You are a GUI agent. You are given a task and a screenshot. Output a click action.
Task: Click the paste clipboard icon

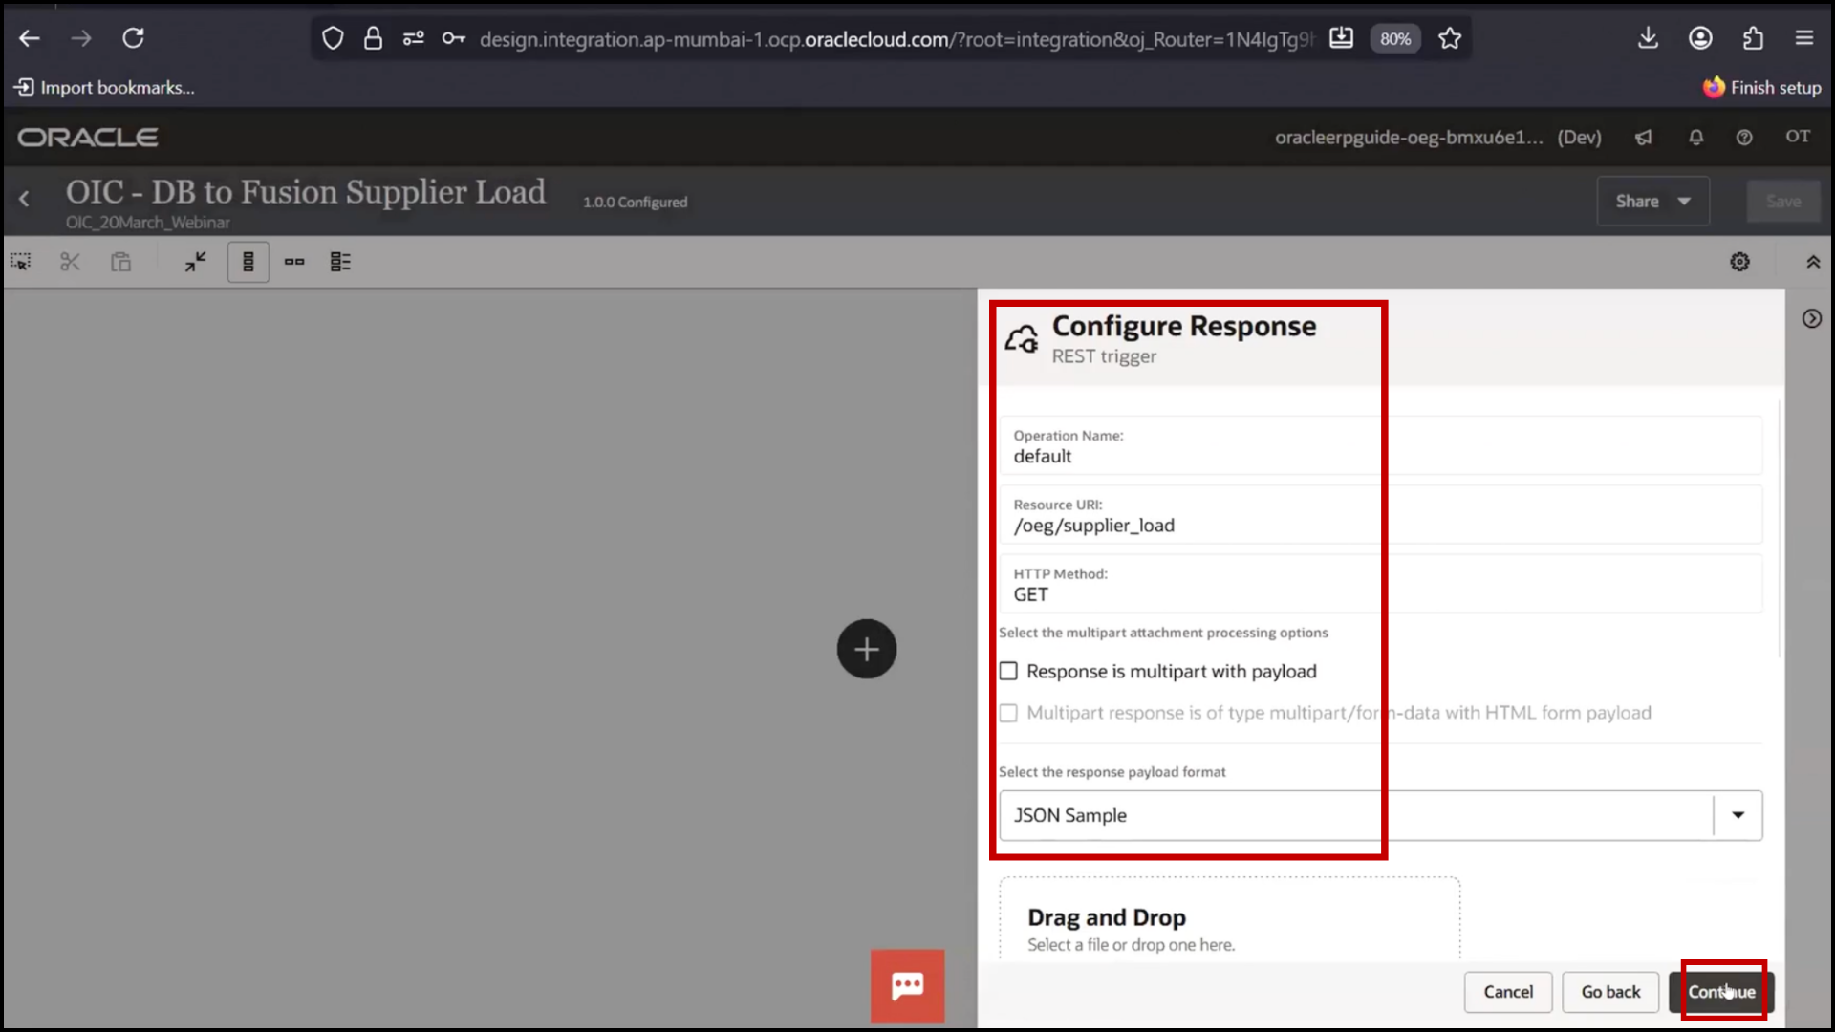coord(120,262)
